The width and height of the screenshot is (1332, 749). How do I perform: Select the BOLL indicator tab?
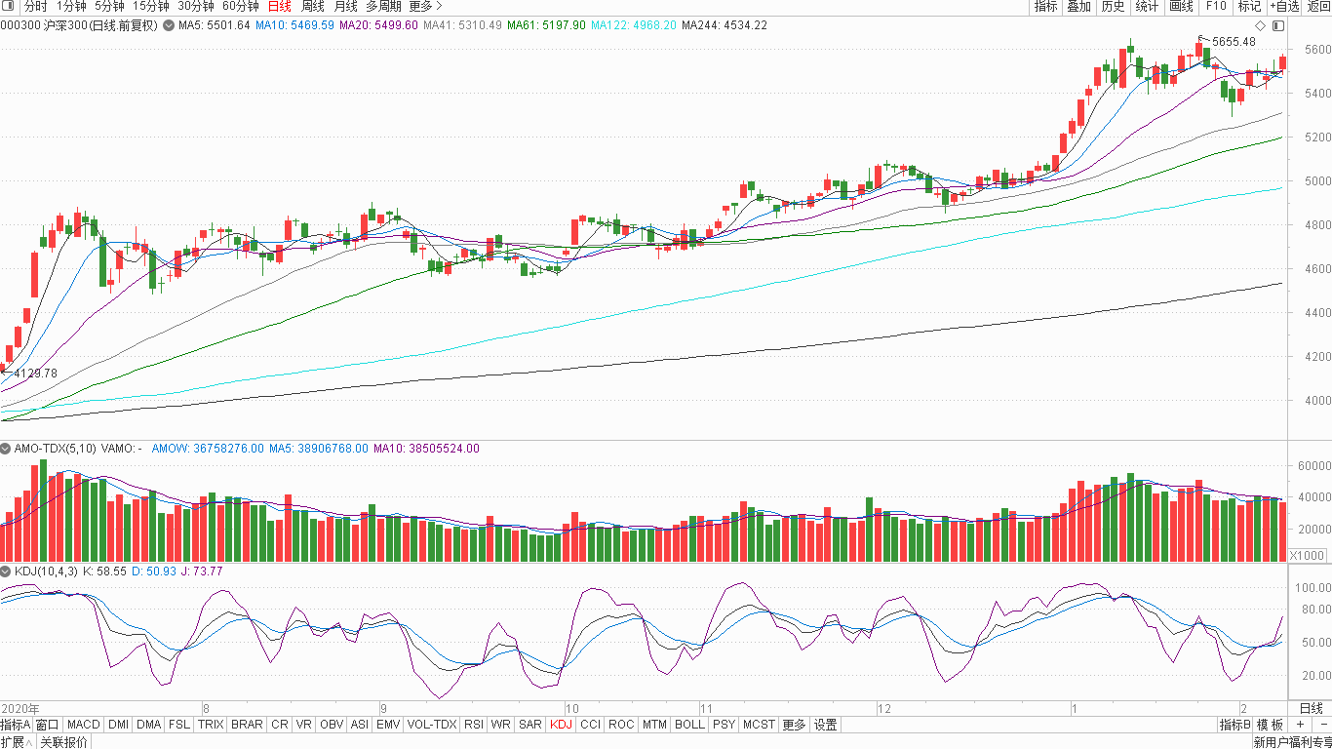click(x=689, y=725)
